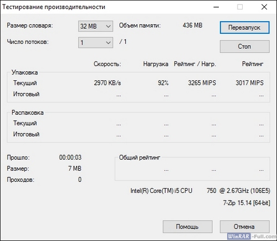Click the Проходов label
The height and width of the screenshot is (241, 277).
tap(20, 180)
